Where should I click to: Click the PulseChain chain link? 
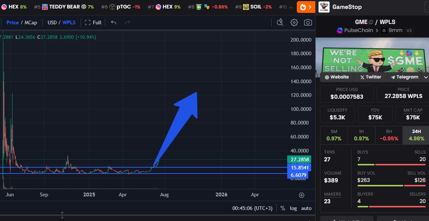(x=355, y=30)
